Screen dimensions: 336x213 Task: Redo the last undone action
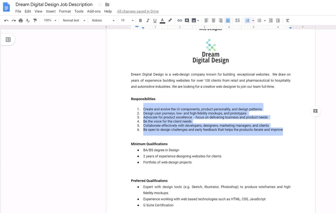click(x=14, y=21)
